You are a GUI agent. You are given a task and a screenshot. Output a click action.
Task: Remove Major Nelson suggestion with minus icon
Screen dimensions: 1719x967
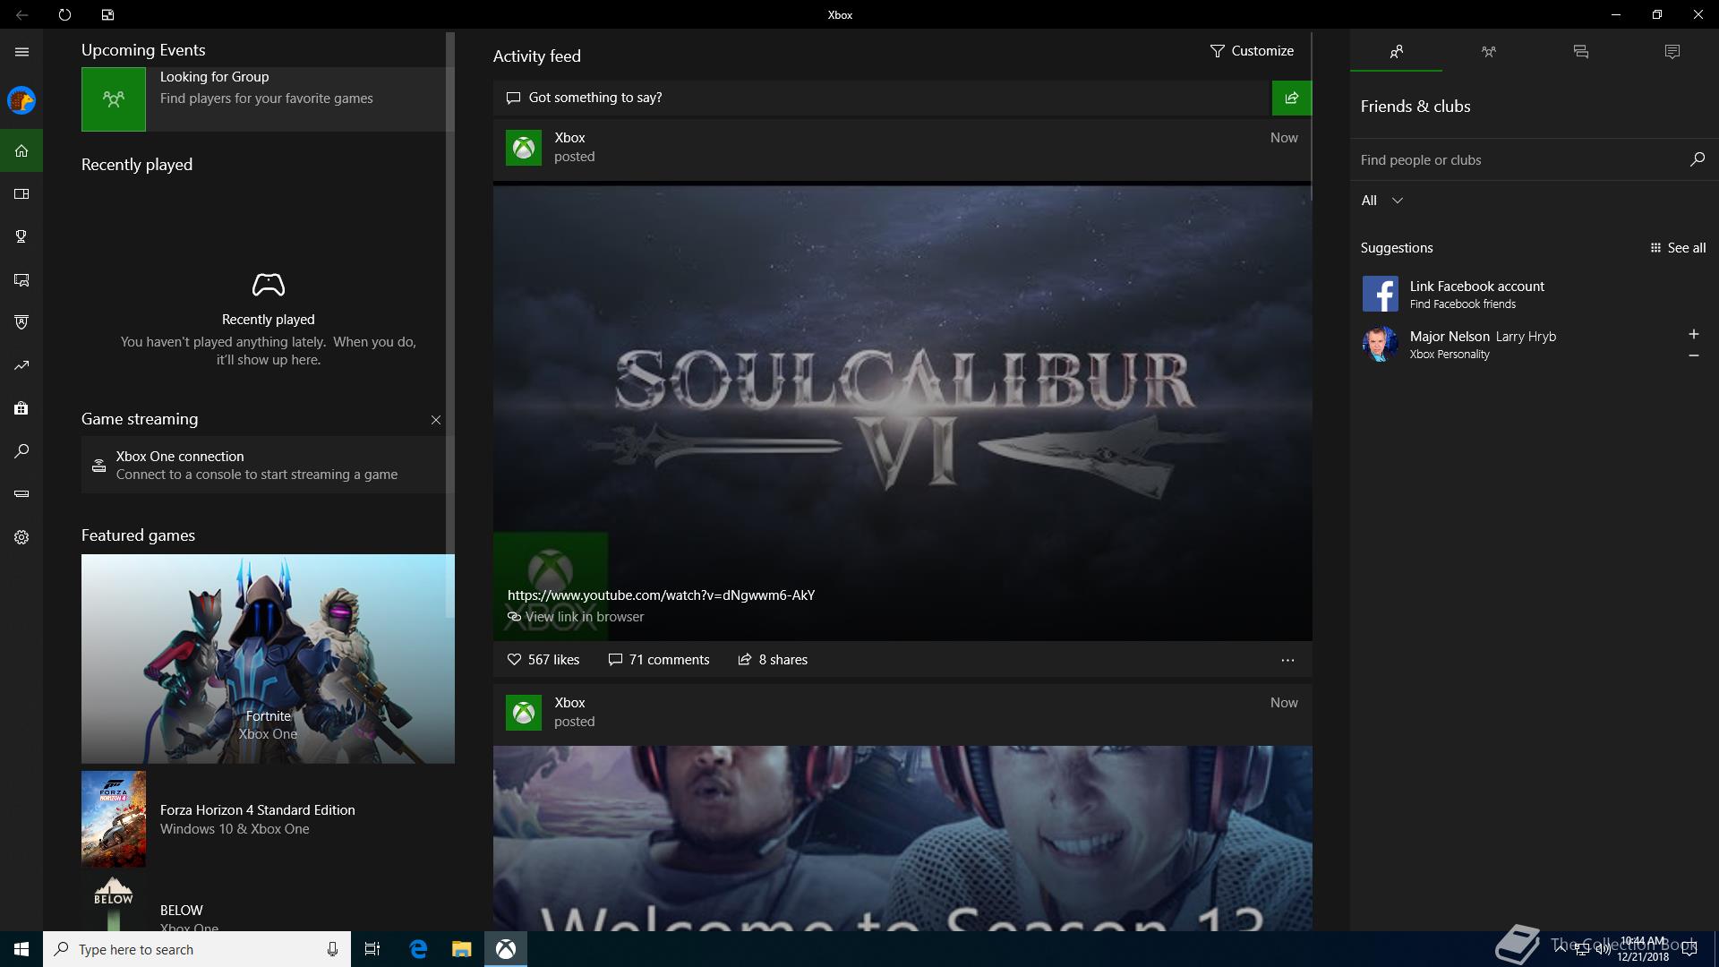(x=1693, y=355)
